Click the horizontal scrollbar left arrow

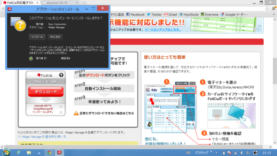point(2,147)
